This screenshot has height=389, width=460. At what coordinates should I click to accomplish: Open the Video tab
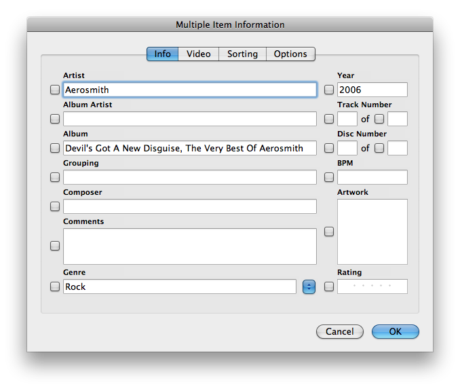[x=198, y=54]
